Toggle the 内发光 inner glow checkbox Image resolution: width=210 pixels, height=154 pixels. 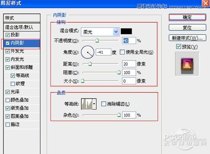(x=8, y=59)
